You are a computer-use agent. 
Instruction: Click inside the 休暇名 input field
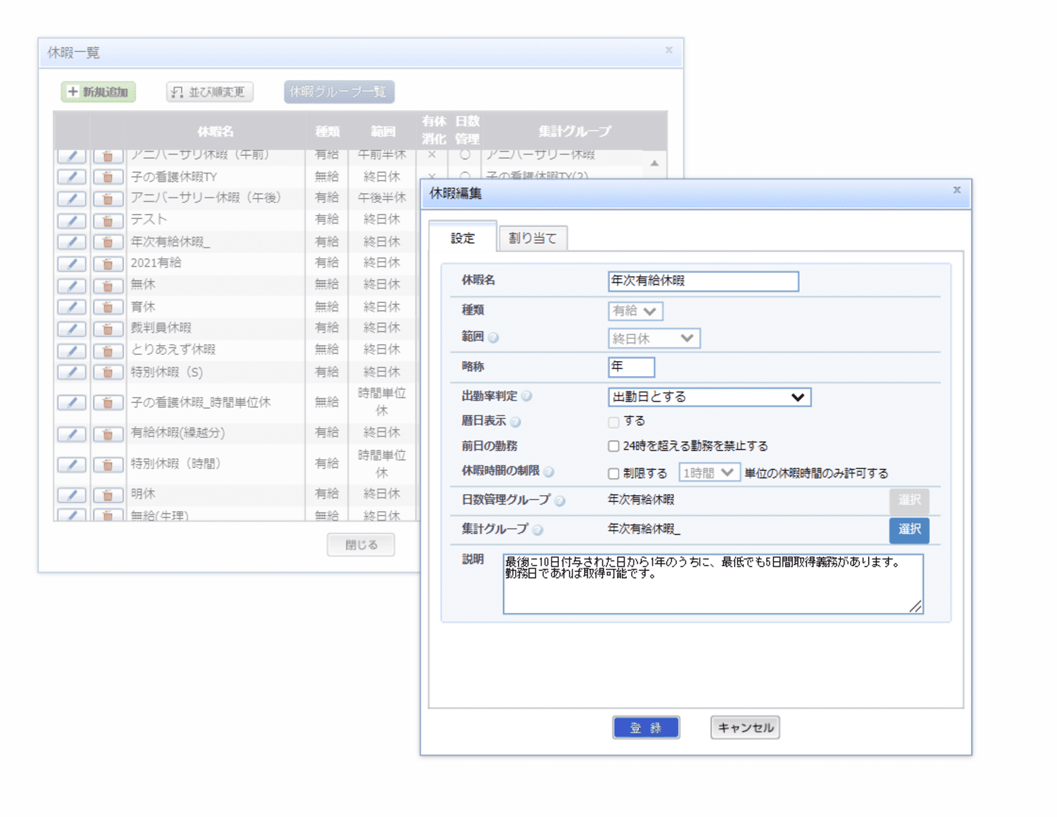pyautogui.click(x=702, y=281)
